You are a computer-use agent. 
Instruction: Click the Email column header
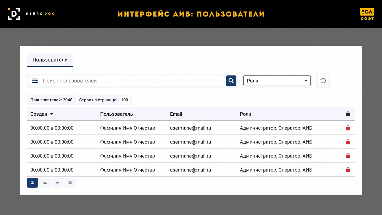176,114
